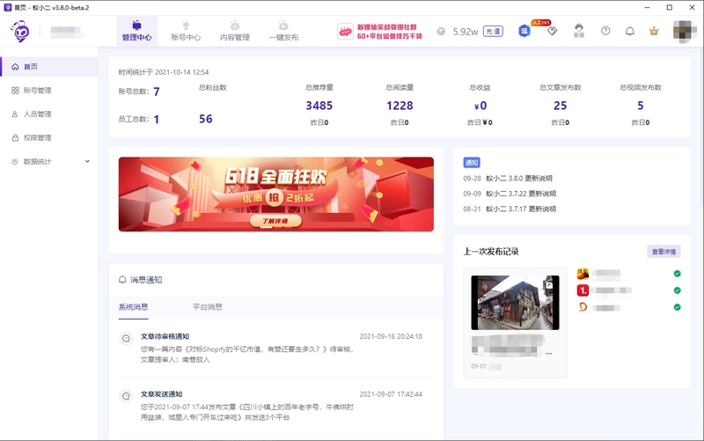Go to 一键发布 tab

[283, 31]
